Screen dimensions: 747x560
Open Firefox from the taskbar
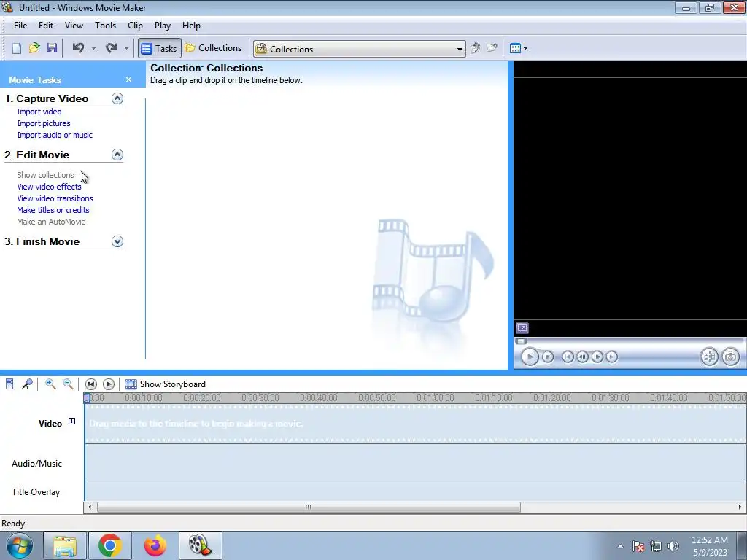click(x=155, y=545)
